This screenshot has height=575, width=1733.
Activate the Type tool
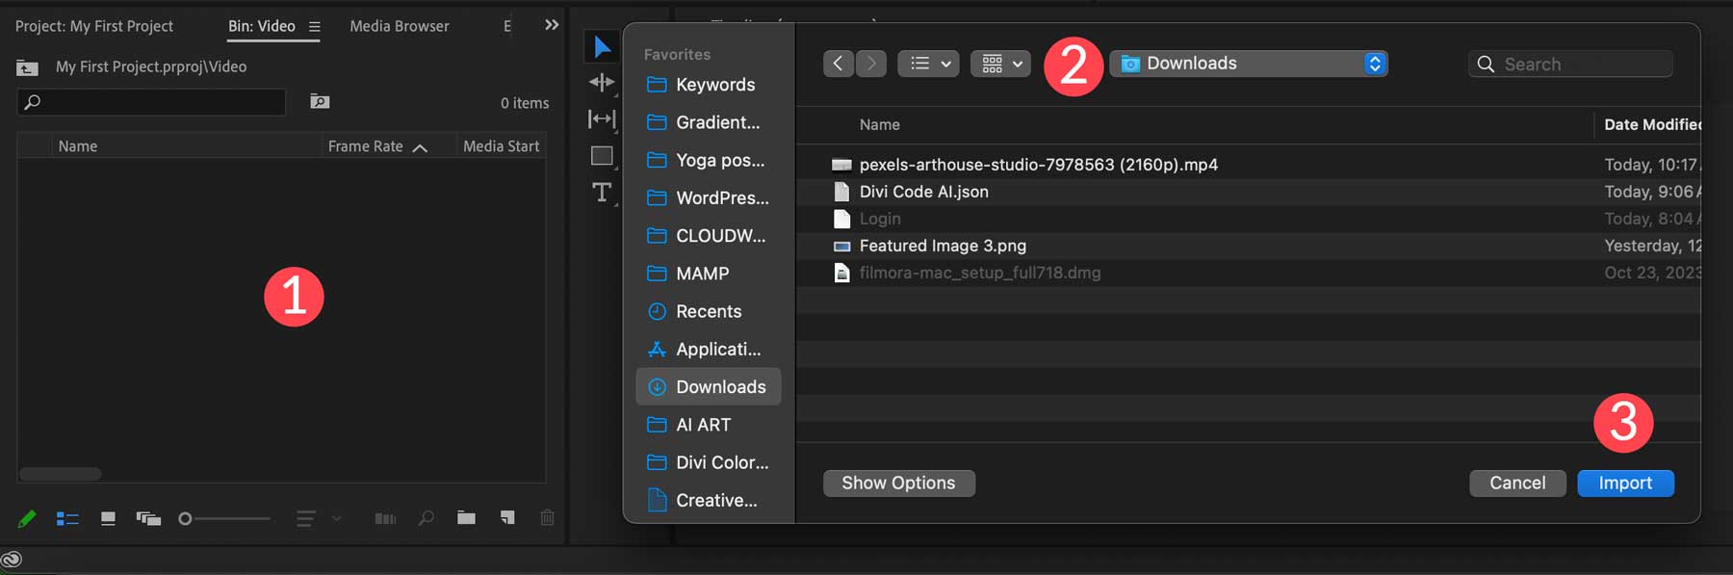[602, 192]
